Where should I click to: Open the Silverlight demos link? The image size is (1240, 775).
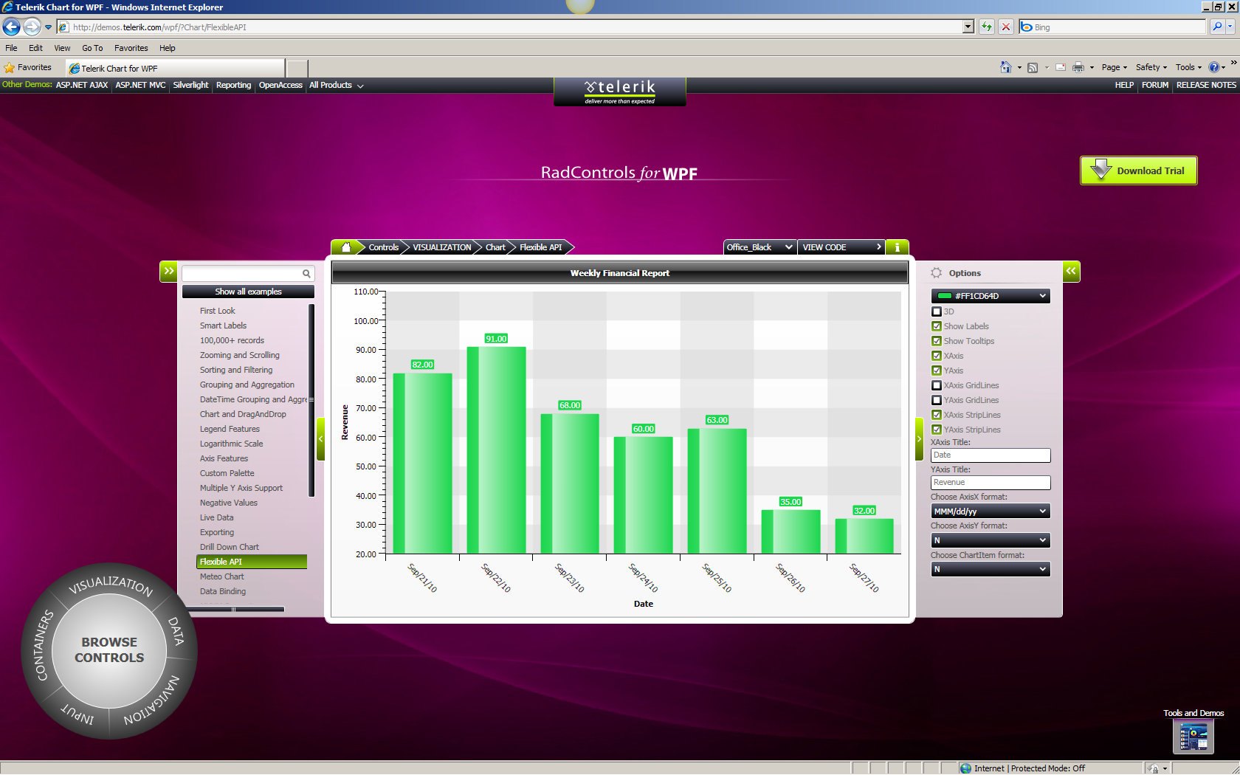(x=190, y=85)
